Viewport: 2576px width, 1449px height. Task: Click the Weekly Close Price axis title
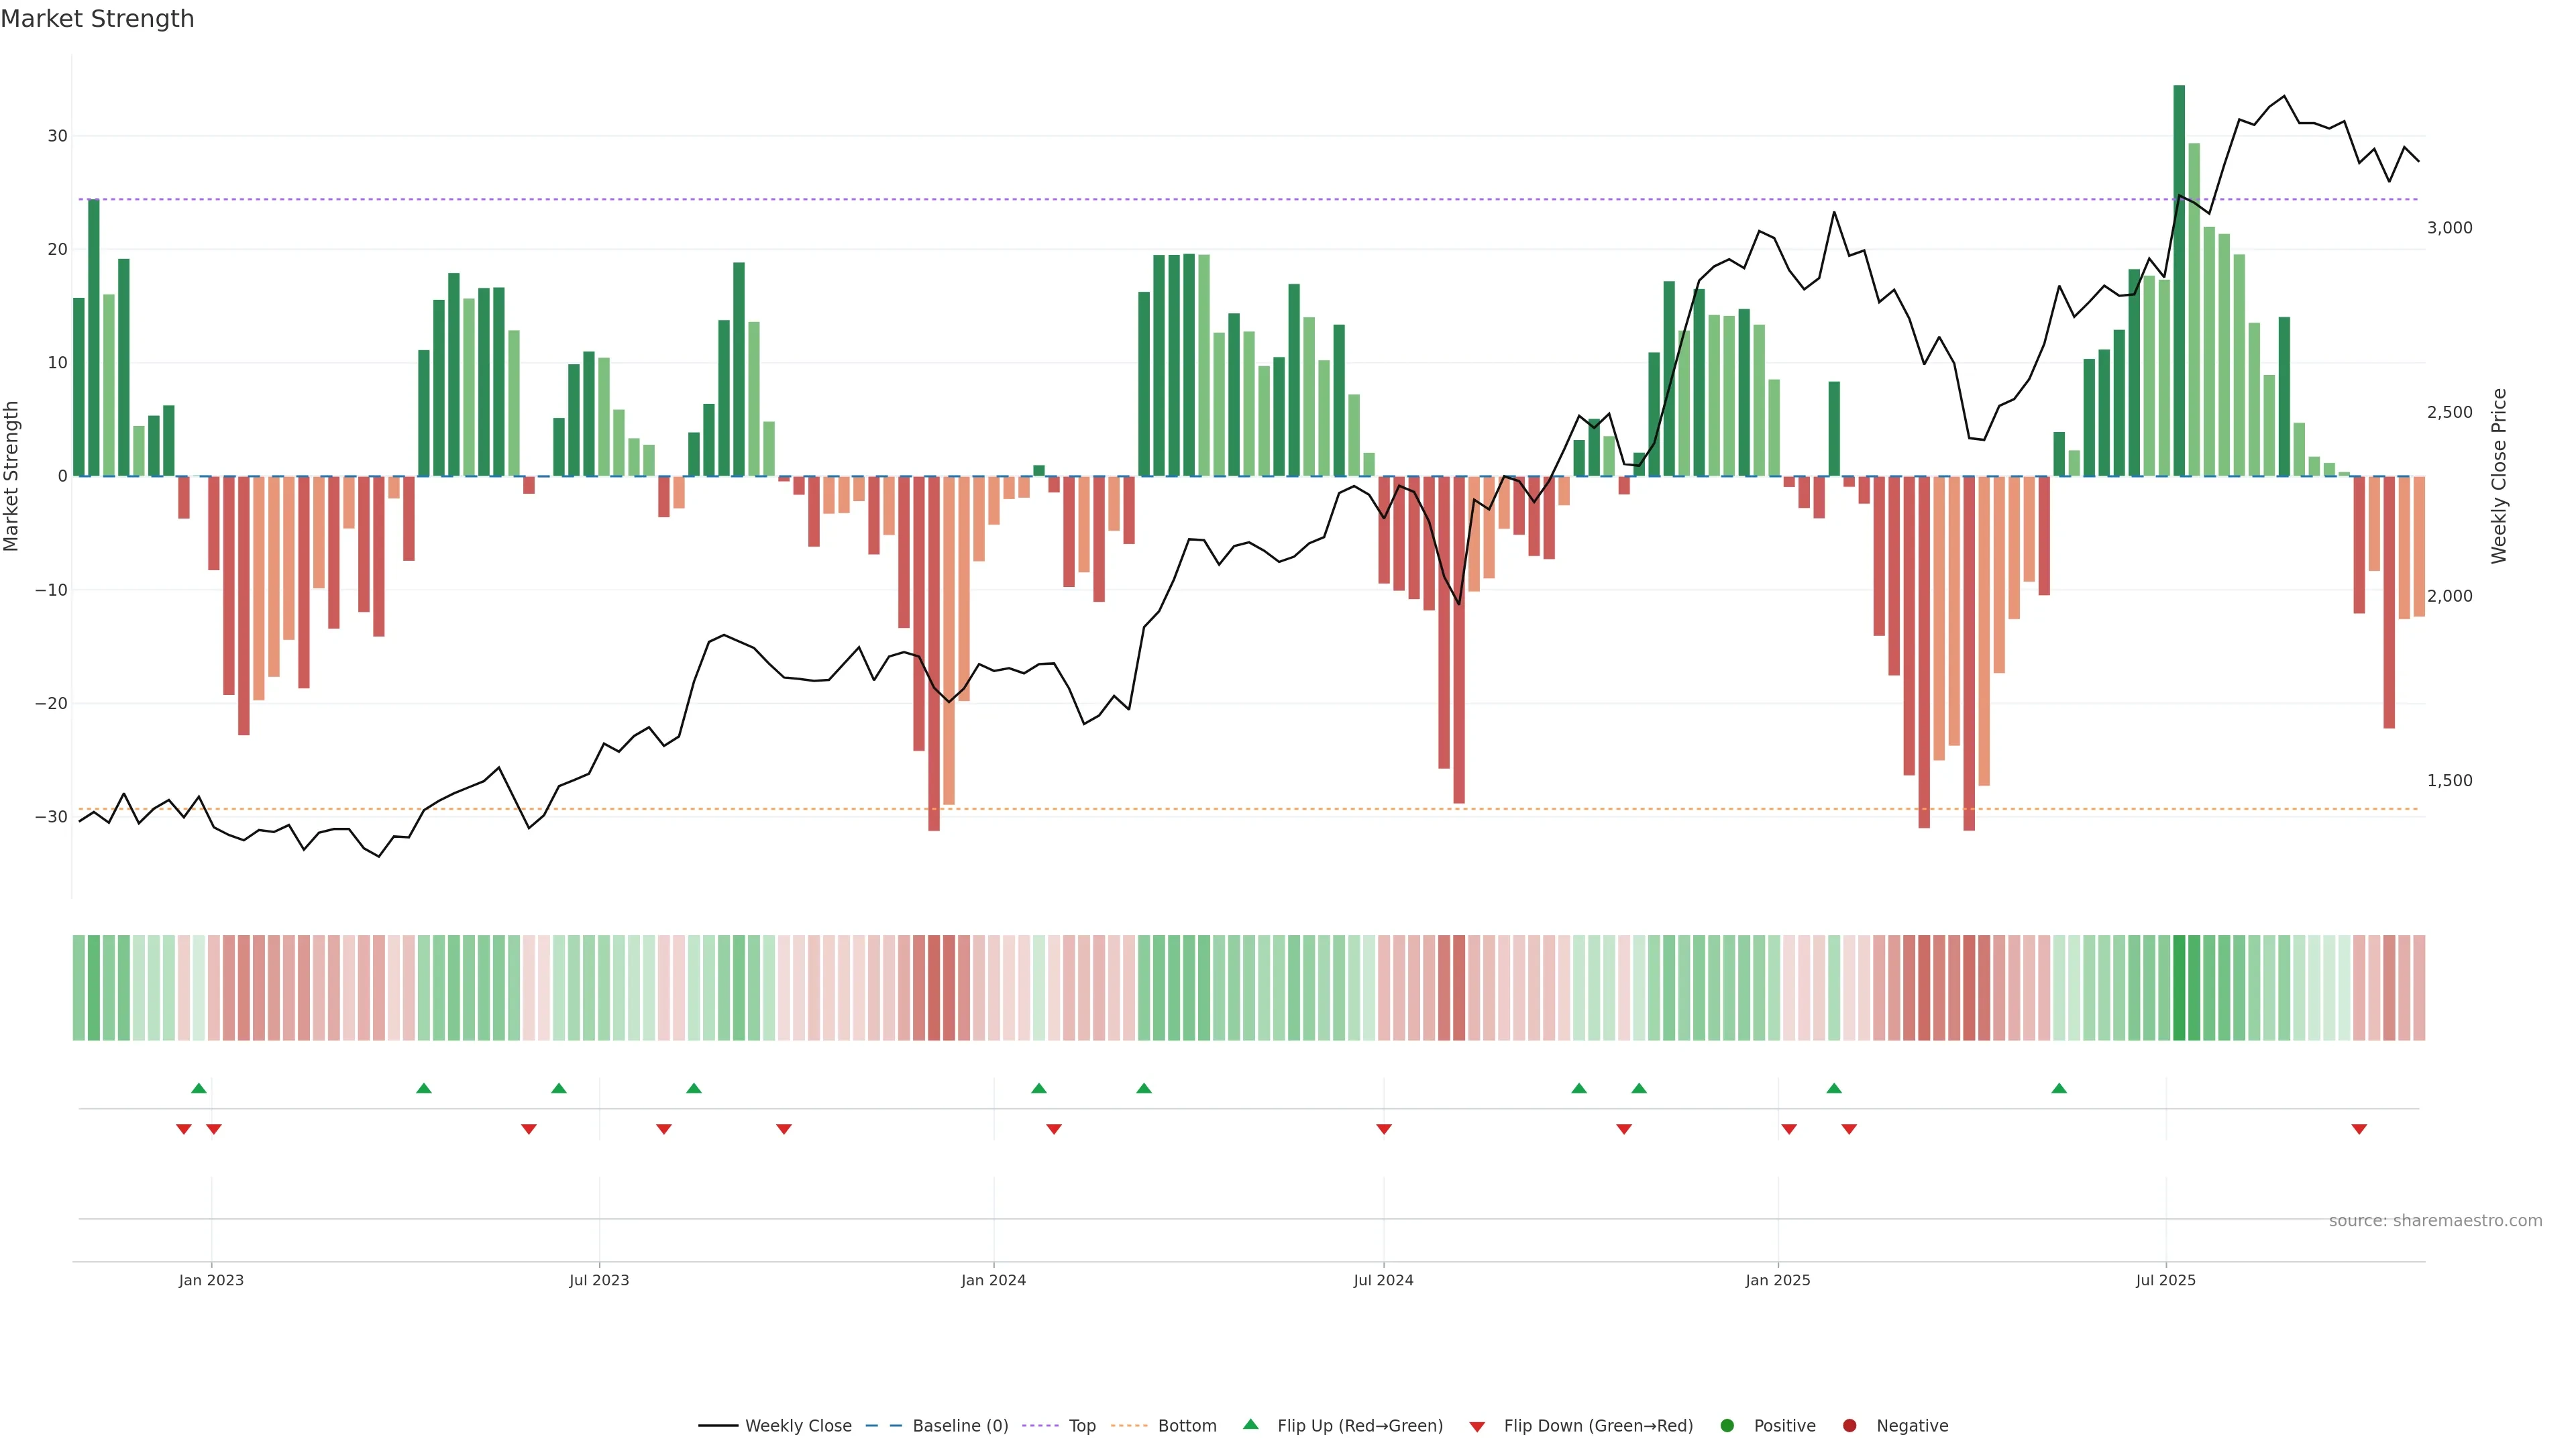click(x=2499, y=476)
